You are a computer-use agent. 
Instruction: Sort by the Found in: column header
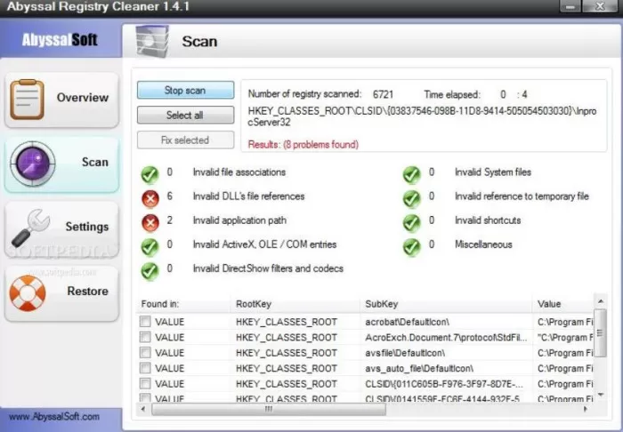pos(184,304)
